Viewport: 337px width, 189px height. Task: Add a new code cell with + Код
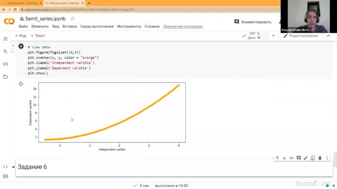(21, 35)
